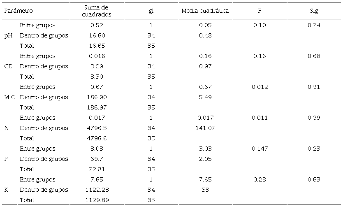The width and height of the screenshot is (343, 207).
Task: Select the cell containing 16.60
Action: 97,35
